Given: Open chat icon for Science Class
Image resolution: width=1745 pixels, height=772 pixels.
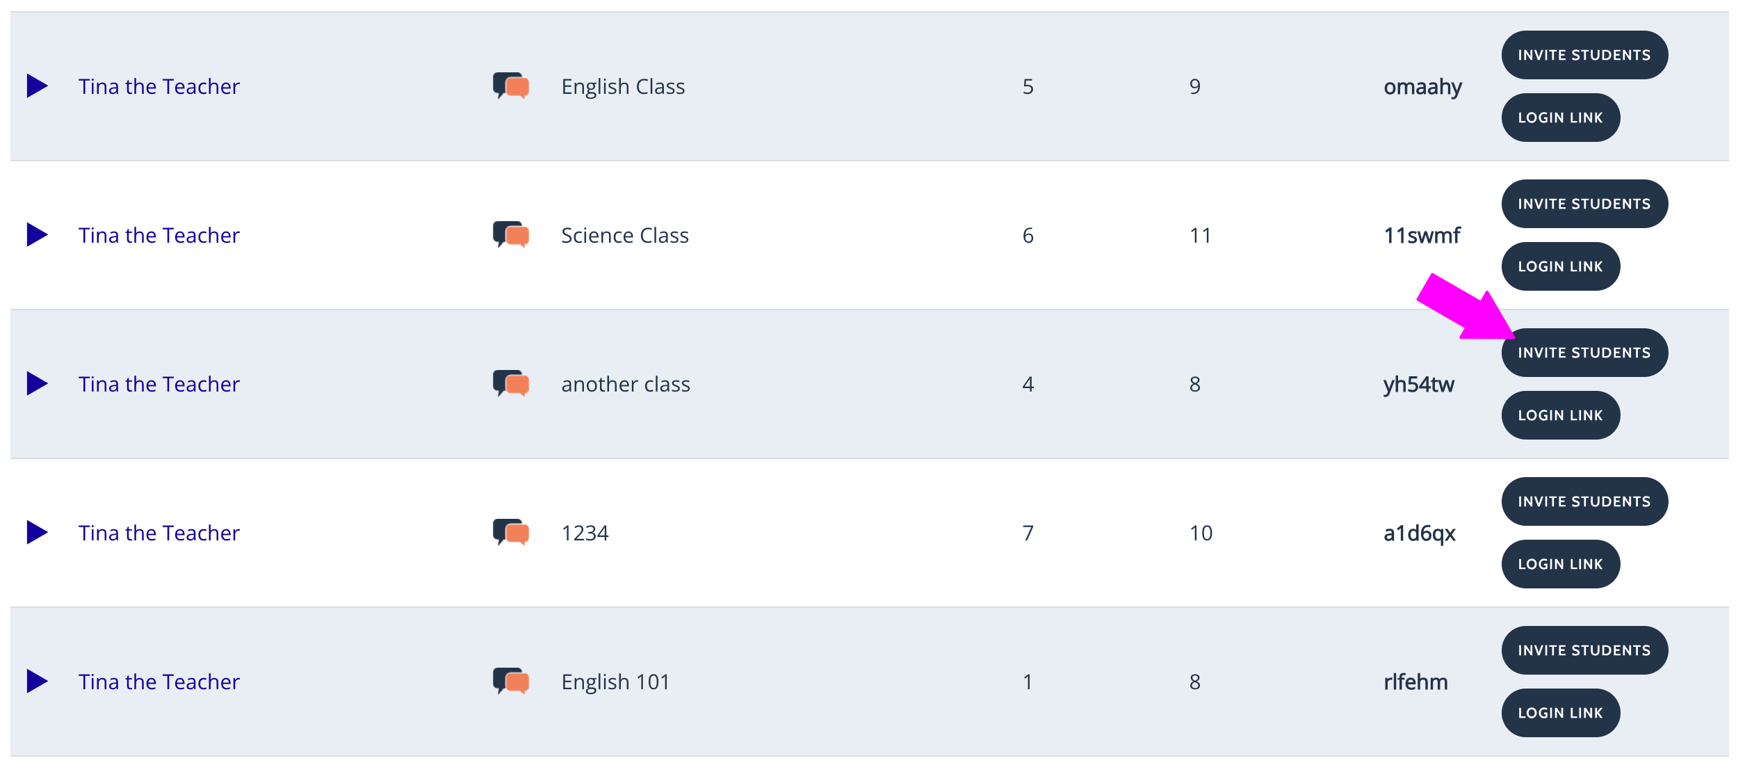Looking at the screenshot, I should point(511,235).
